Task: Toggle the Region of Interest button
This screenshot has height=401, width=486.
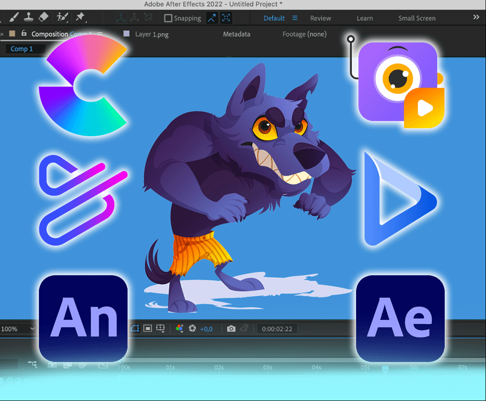Action: pyautogui.click(x=147, y=328)
